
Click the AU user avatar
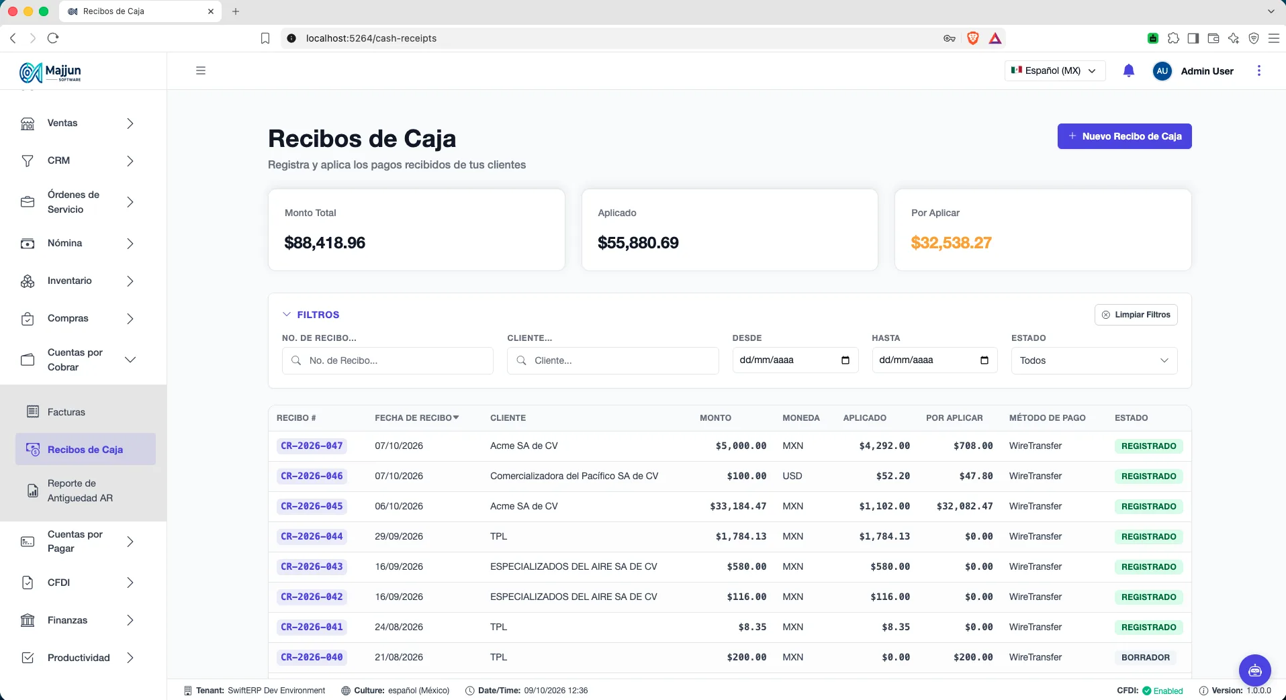point(1162,70)
